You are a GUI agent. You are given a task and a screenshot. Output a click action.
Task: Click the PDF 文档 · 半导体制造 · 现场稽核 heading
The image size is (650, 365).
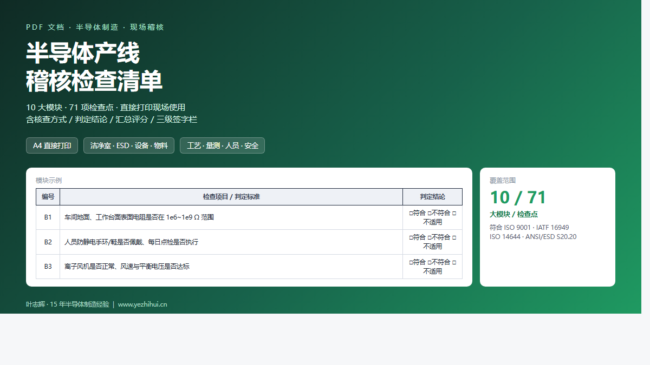[95, 27]
